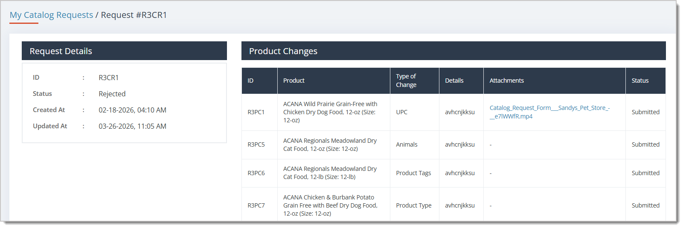Screen dimensions: 683x228
Task: Click the Type of Change column header
Action: point(414,81)
